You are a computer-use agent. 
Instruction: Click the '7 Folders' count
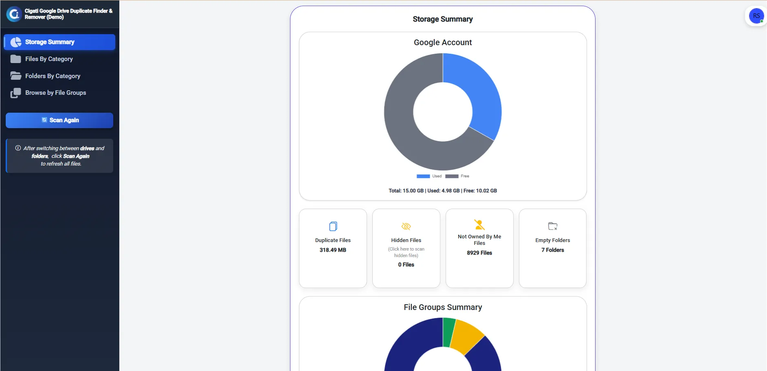coord(553,250)
